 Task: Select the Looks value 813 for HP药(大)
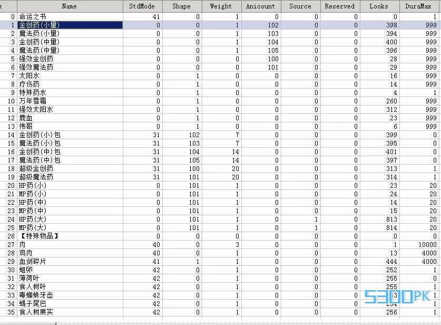click(x=391, y=219)
